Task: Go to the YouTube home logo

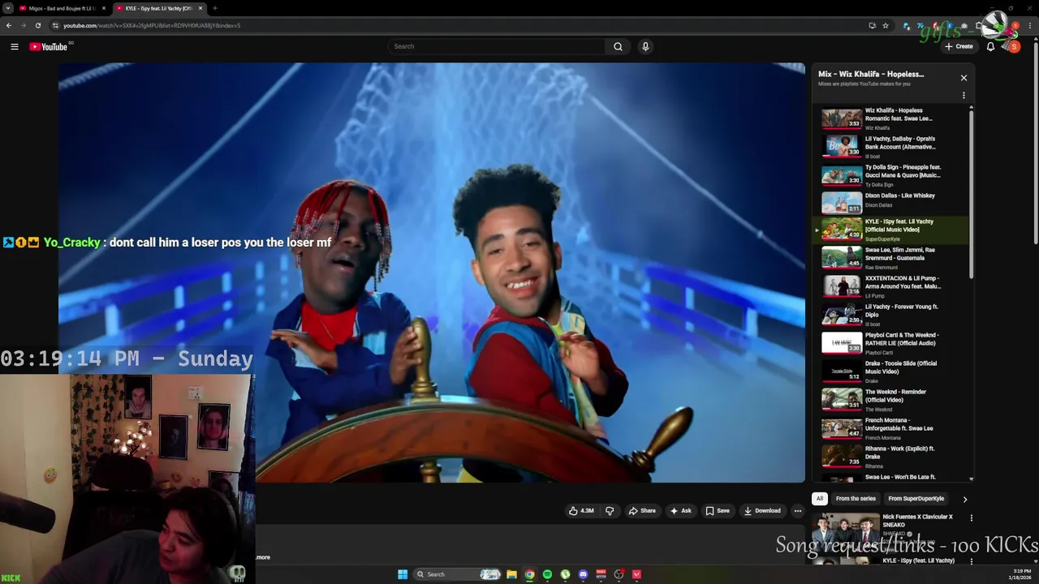Action: tap(48, 46)
